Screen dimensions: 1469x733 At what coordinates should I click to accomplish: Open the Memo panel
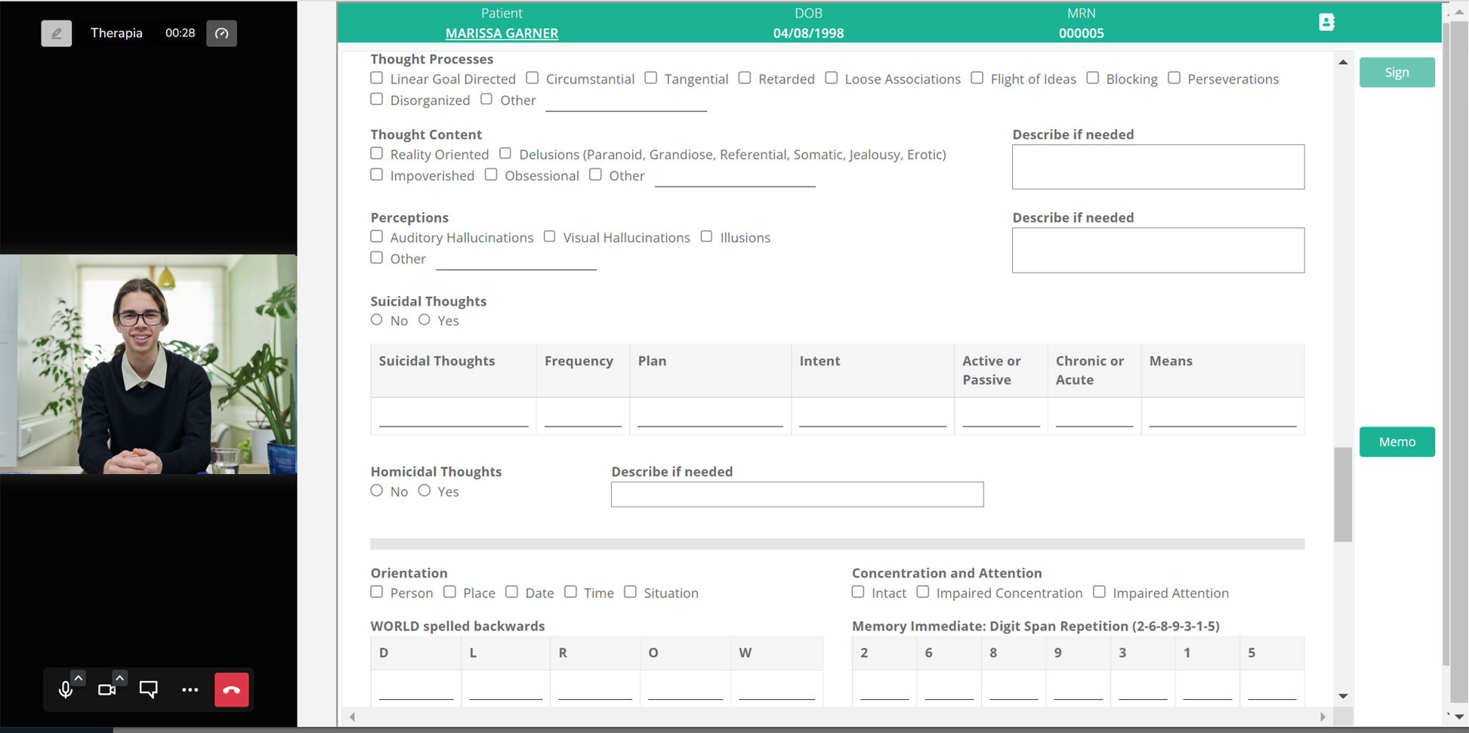pyautogui.click(x=1396, y=442)
